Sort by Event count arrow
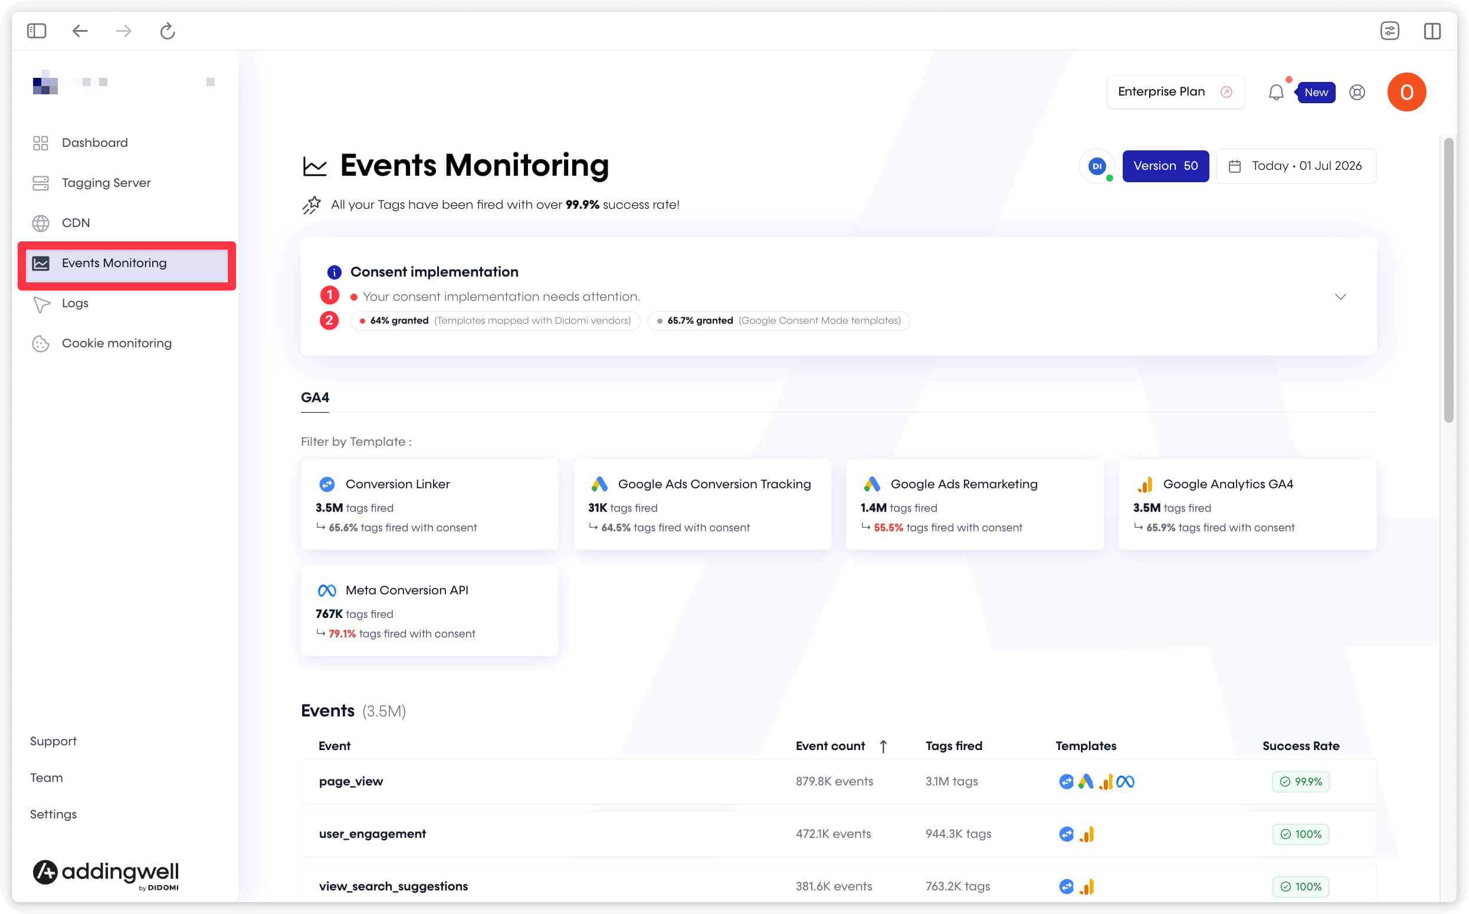Screen dimensions: 1469x914 (x=883, y=746)
